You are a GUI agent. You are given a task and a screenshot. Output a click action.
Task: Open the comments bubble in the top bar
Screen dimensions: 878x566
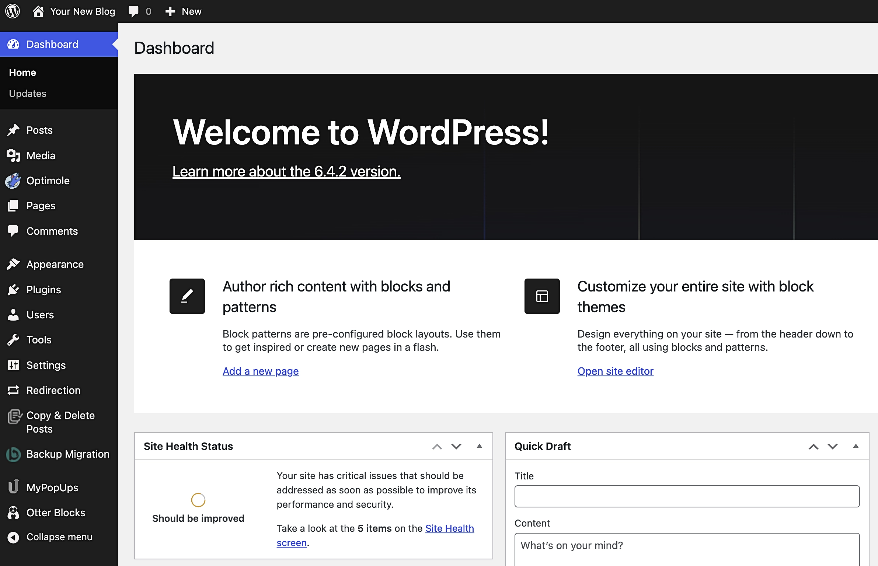click(133, 11)
